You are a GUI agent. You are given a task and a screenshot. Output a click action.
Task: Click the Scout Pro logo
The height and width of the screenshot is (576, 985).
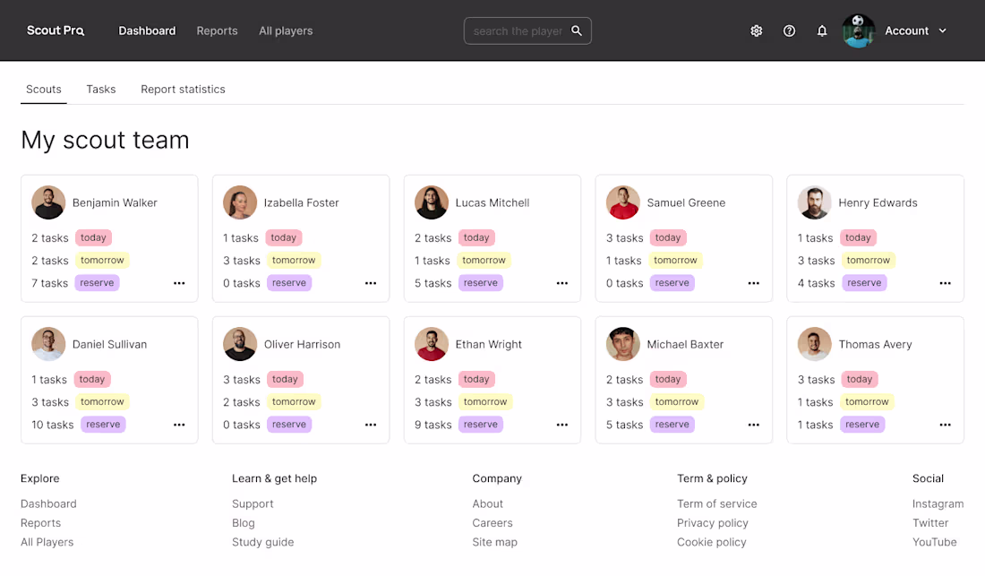(x=56, y=30)
